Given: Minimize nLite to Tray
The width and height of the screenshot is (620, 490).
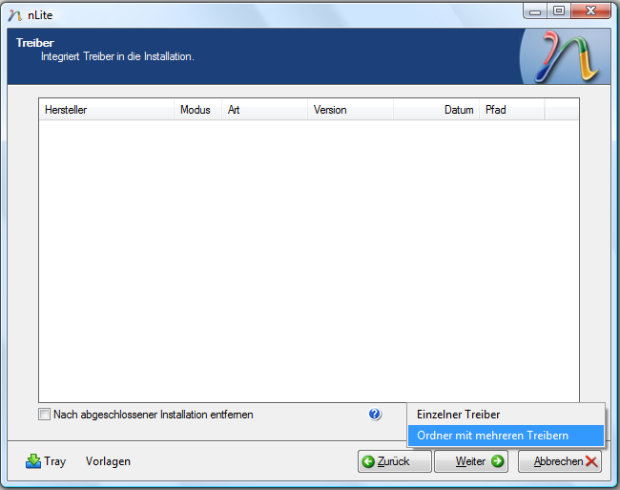Looking at the screenshot, I should pyautogui.click(x=46, y=461).
